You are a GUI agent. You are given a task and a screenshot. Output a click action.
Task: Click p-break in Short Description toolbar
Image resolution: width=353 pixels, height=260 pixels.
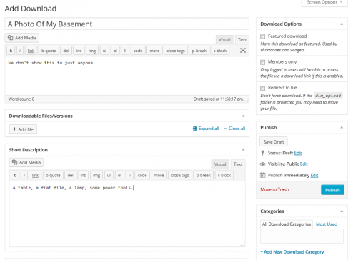click(x=204, y=175)
